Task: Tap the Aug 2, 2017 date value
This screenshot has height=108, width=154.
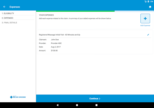Action: pyautogui.click(x=56, y=47)
